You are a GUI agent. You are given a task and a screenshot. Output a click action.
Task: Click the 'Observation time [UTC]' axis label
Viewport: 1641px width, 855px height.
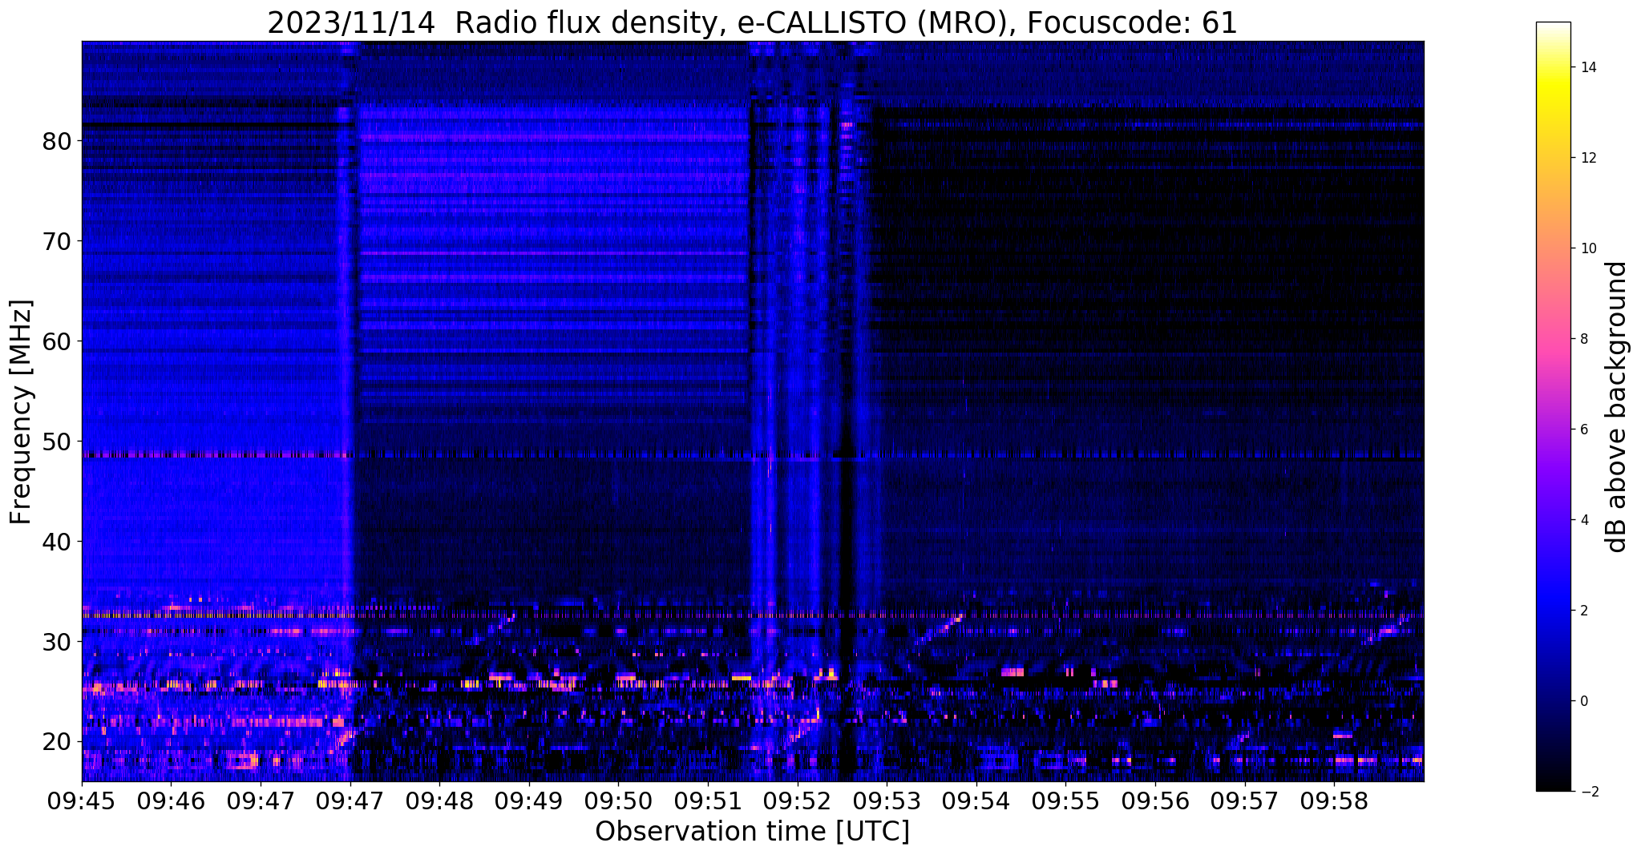[x=752, y=832]
